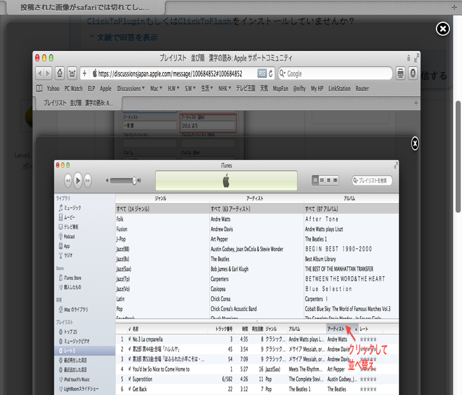Click the outer page vertical scrollbar
Image resolution: width=462 pixels, height=395 pixels.
click(x=458, y=156)
